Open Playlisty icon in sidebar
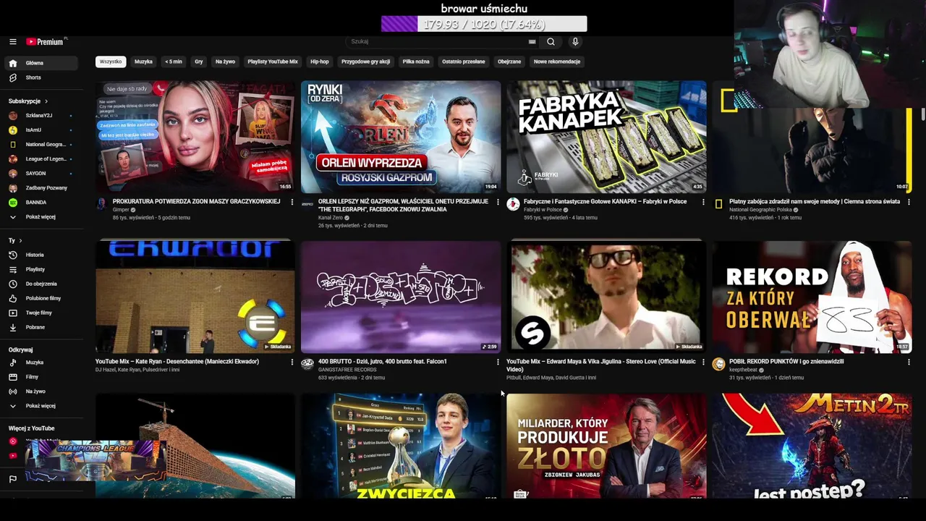 12,269
